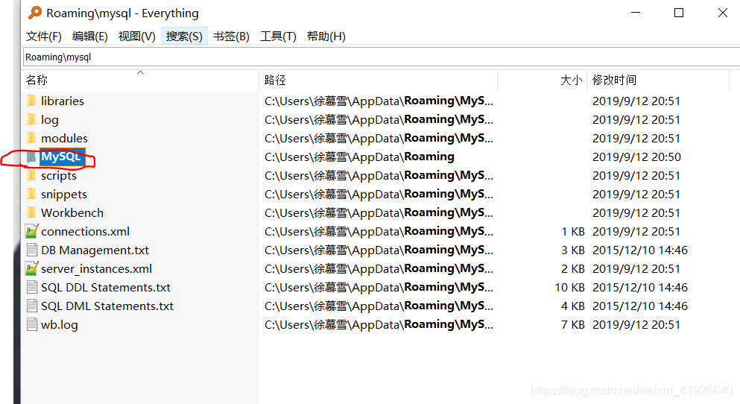Click the DB Management.txt file icon
740x404 pixels.
31,250
